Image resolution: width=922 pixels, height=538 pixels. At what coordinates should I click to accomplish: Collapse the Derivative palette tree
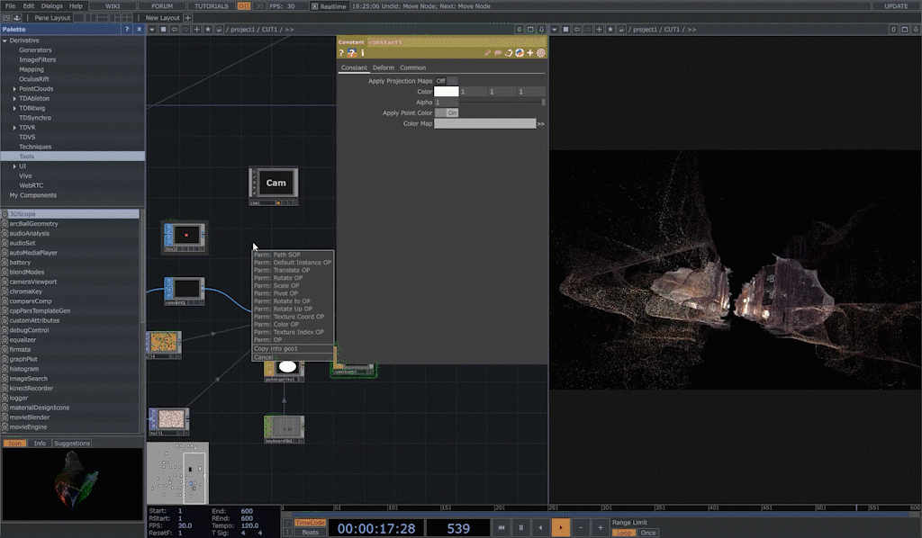coord(5,40)
